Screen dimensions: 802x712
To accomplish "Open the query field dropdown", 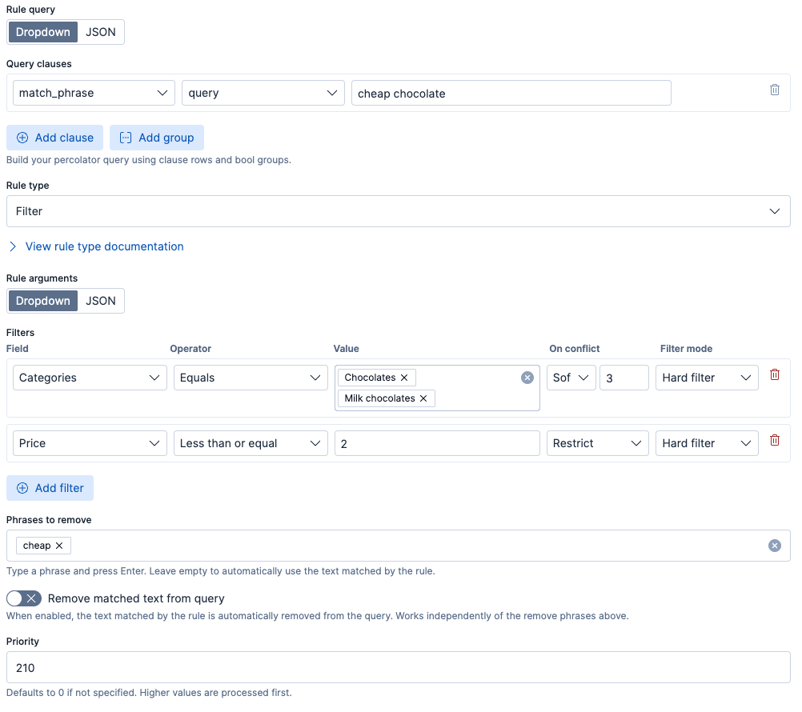I will (x=263, y=93).
